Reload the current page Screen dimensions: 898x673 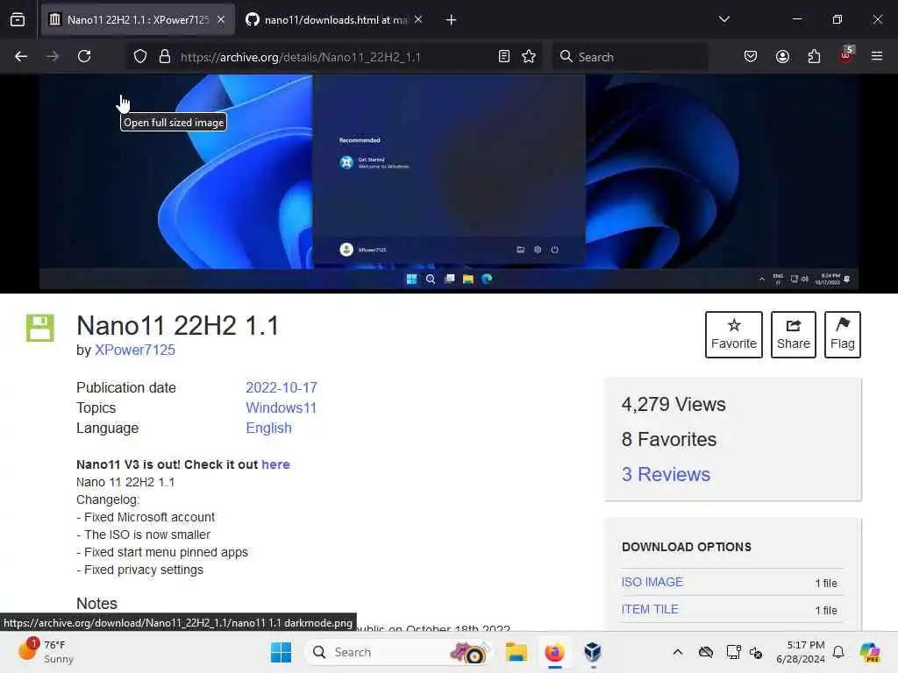84,56
